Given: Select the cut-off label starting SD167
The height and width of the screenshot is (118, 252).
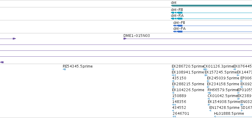Looking at the screenshot, I should click(246, 108).
